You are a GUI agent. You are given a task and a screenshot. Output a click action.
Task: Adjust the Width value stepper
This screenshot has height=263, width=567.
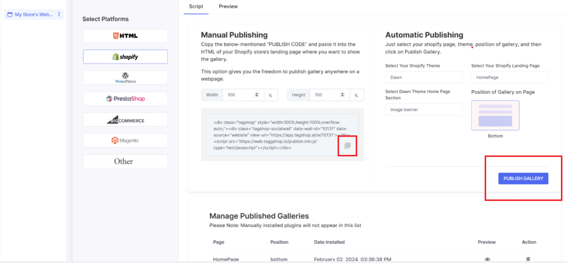(x=256, y=95)
